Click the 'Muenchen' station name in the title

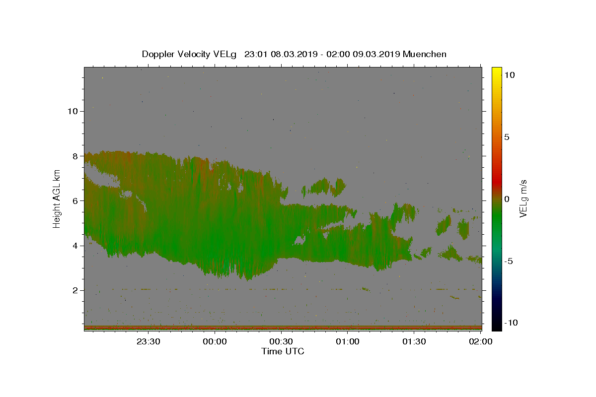(425, 54)
